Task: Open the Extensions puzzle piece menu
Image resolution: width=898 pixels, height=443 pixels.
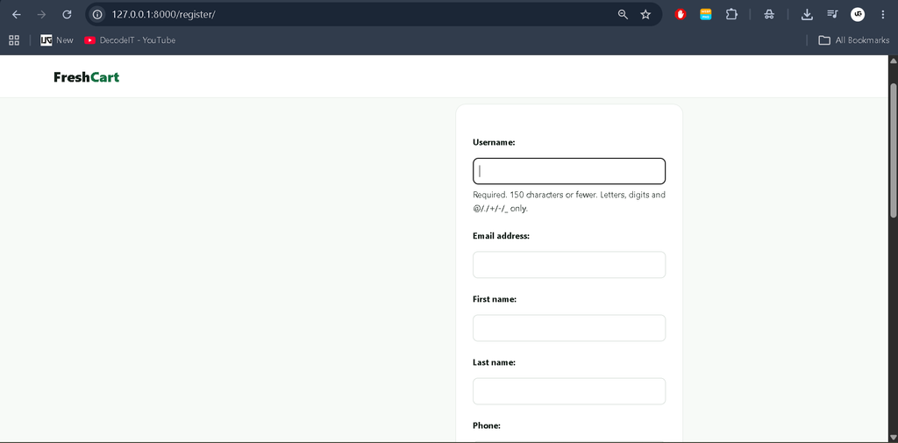Action: tap(731, 14)
